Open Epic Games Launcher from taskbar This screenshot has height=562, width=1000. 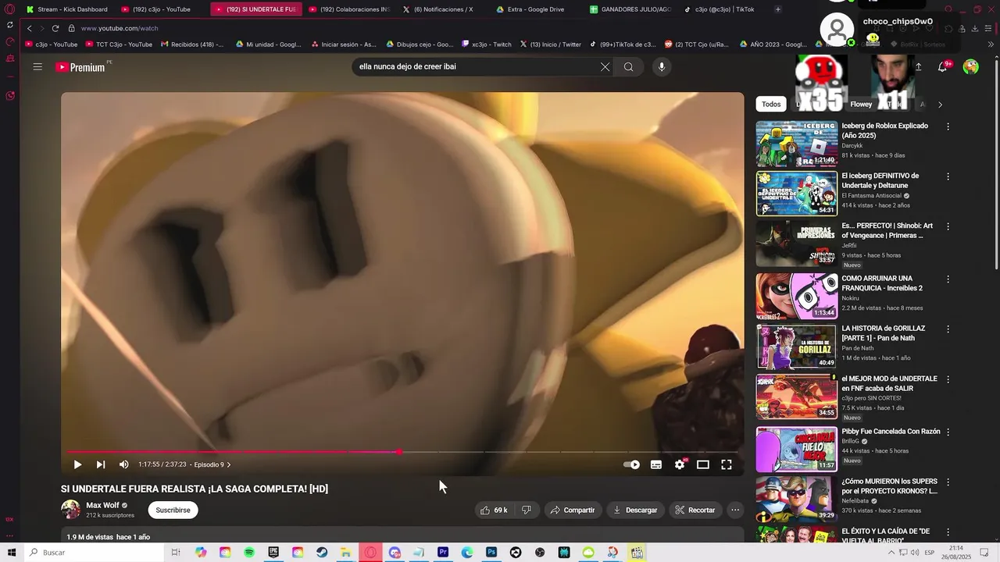[x=273, y=553]
